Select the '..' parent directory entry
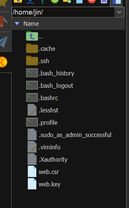Image resolution: width=129 pixels, height=208 pixels. (41, 37)
